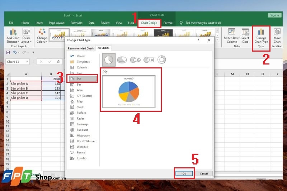Redo action in Quick Access toolbar

[x=24, y=52]
